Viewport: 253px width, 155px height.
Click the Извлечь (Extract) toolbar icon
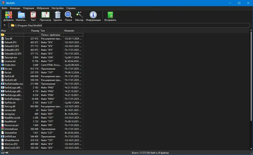21,15
